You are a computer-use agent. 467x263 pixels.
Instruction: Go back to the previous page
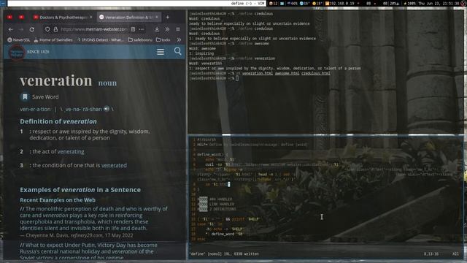coord(11,29)
